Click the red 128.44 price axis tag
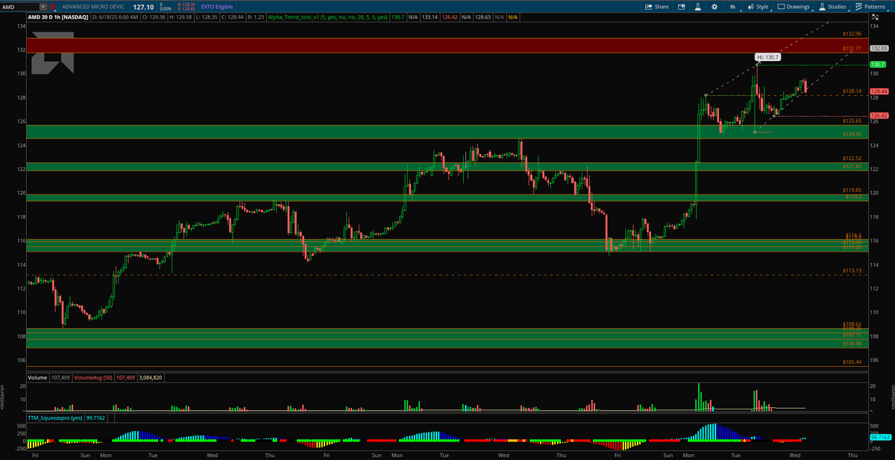Screen dimensions: 895x460 [x=878, y=92]
